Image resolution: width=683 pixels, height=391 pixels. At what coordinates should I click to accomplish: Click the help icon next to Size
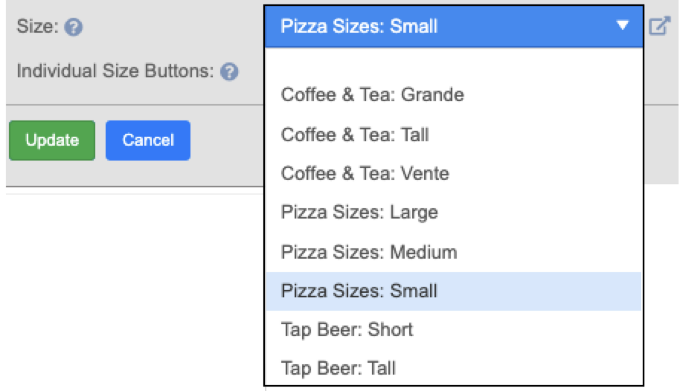tap(73, 27)
